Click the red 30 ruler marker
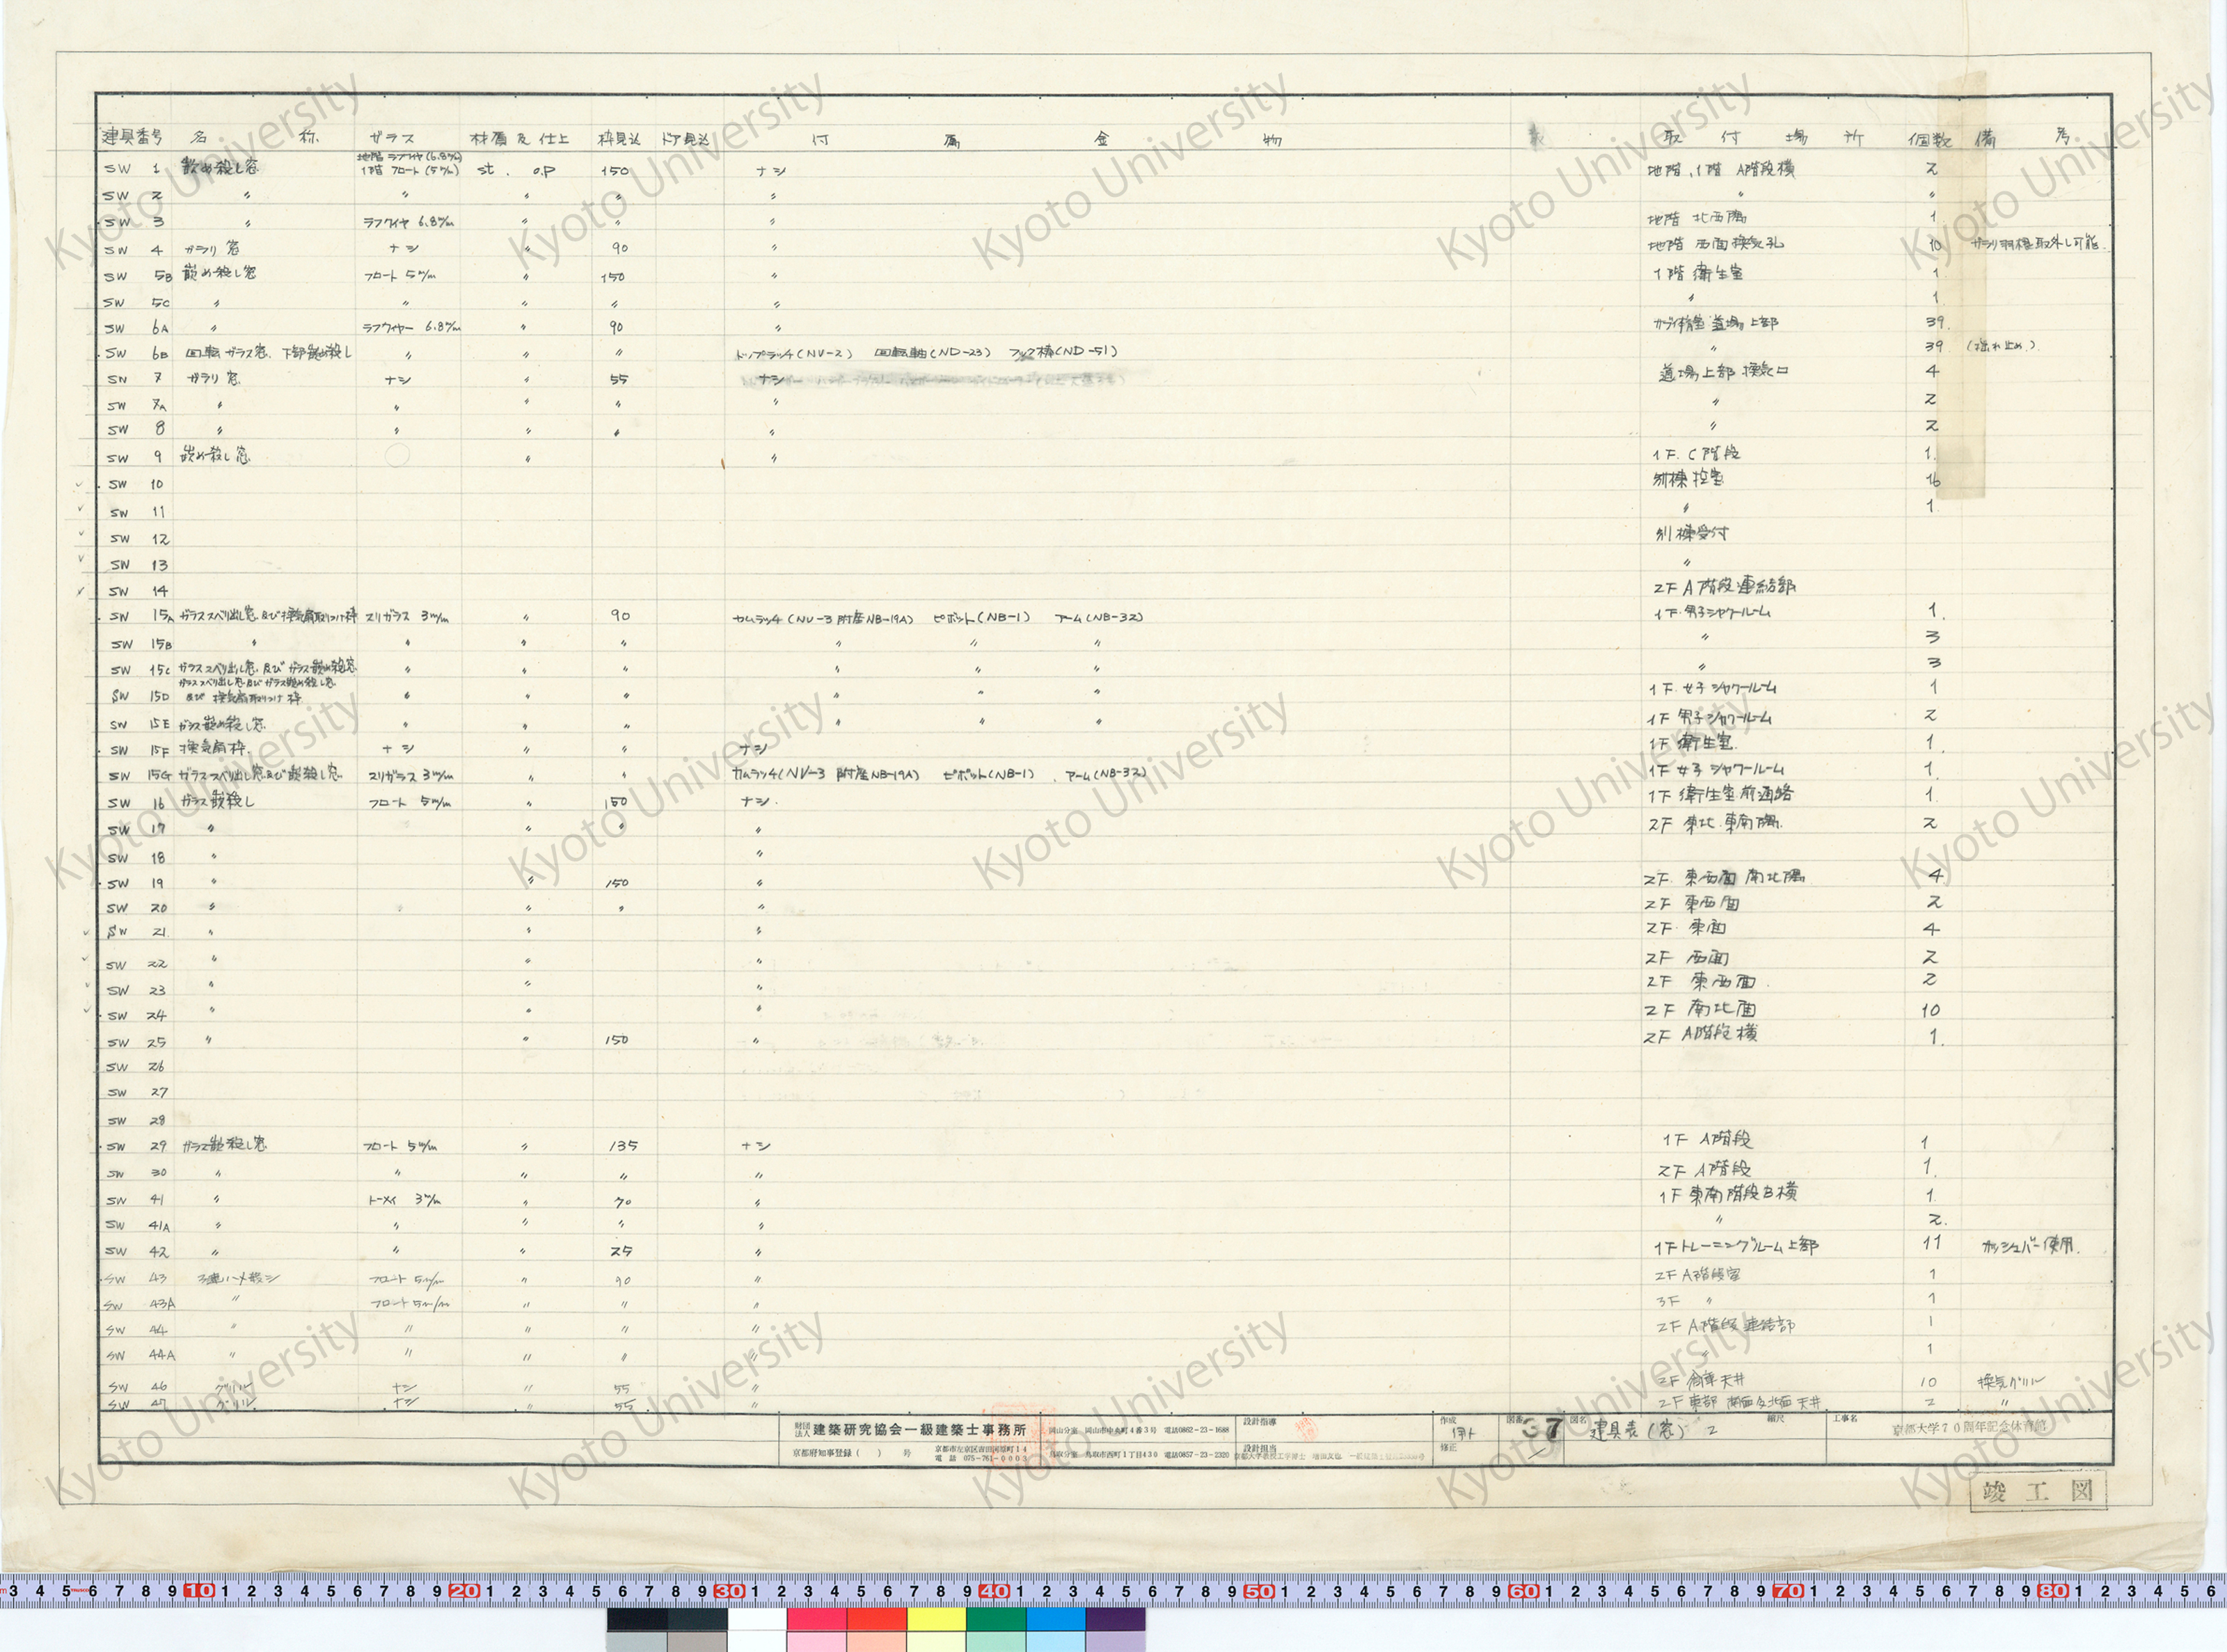Image resolution: width=2227 pixels, height=1652 pixels. [729, 1590]
